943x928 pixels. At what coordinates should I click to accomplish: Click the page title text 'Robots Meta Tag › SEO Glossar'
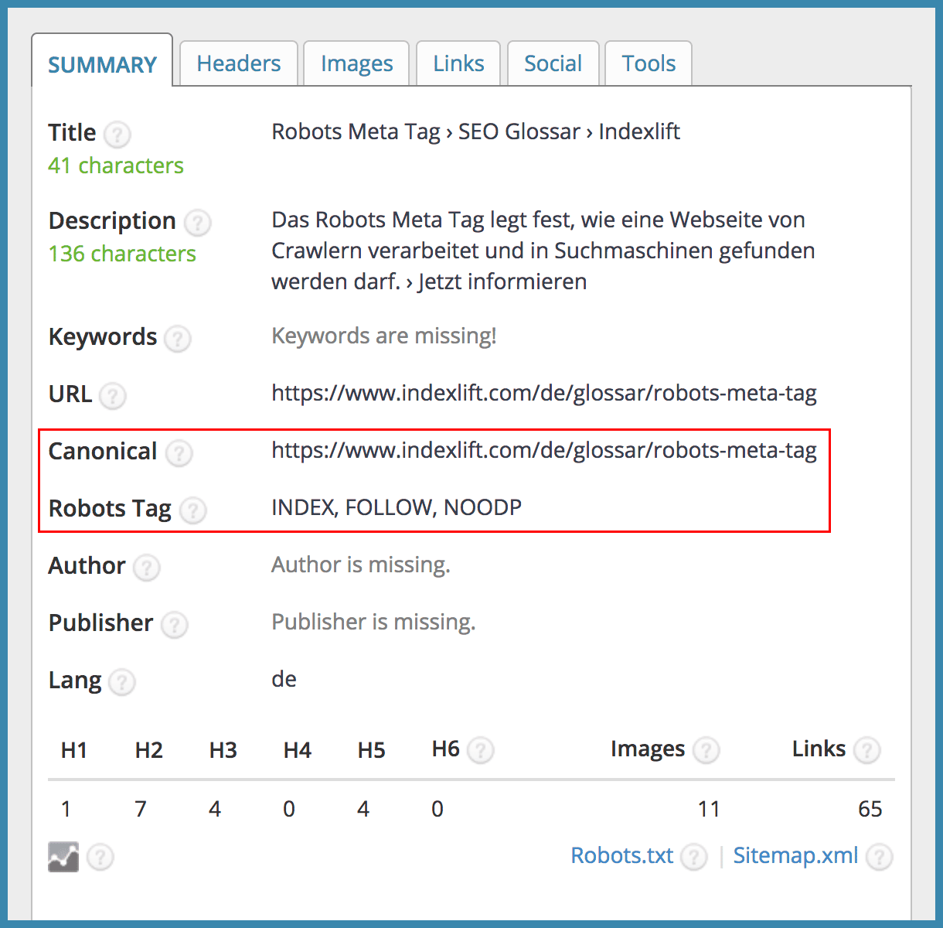click(x=426, y=132)
